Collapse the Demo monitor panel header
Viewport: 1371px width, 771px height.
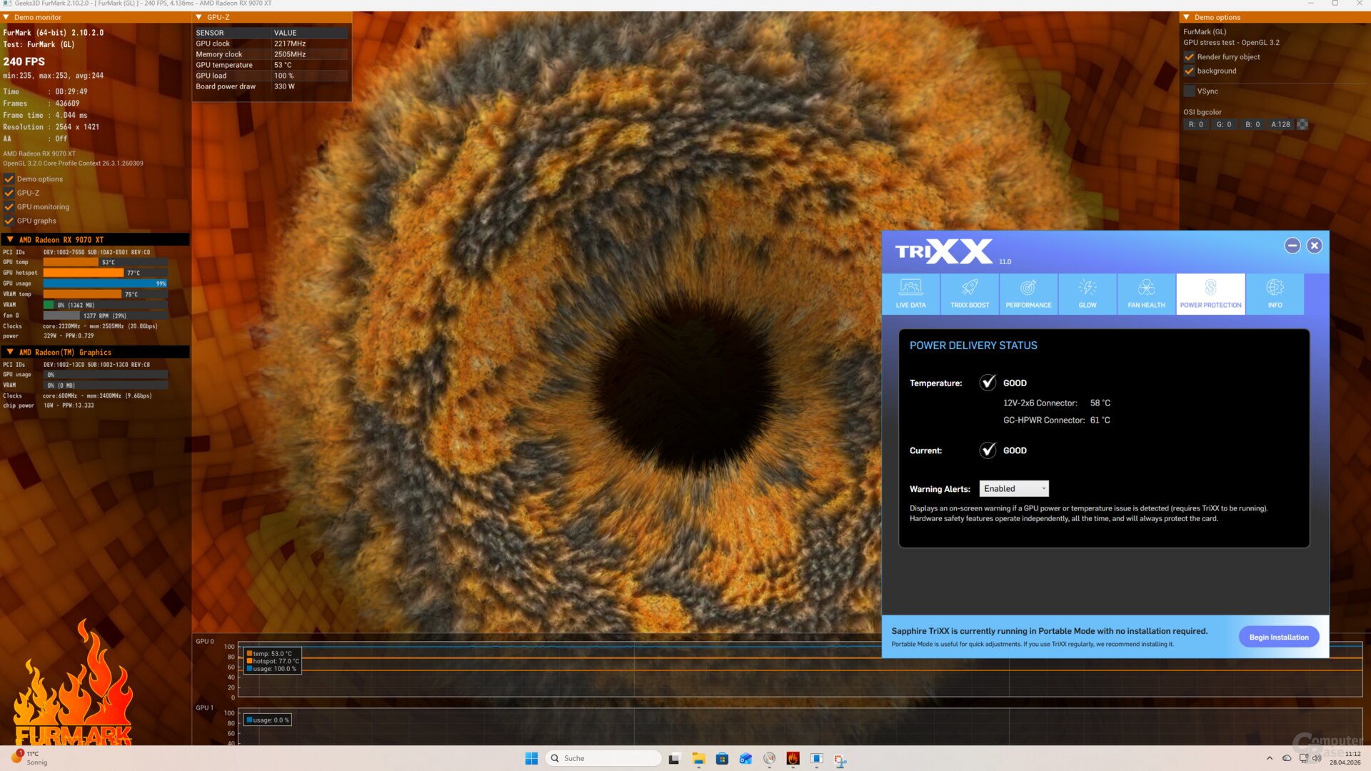(x=6, y=17)
